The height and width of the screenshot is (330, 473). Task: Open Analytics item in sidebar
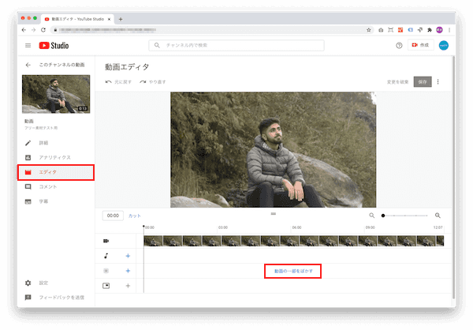[x=56, y=157]
